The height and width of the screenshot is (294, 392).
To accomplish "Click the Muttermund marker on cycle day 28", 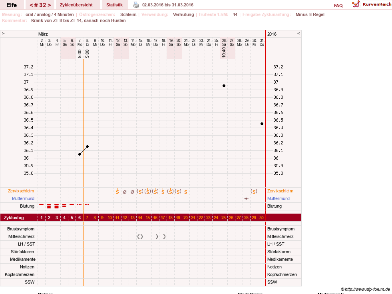I will click(x=246, y=198).
